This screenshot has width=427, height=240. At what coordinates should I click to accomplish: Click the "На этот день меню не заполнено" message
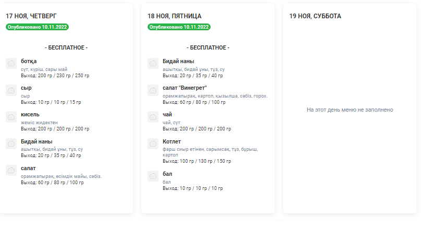coord(350,110)
